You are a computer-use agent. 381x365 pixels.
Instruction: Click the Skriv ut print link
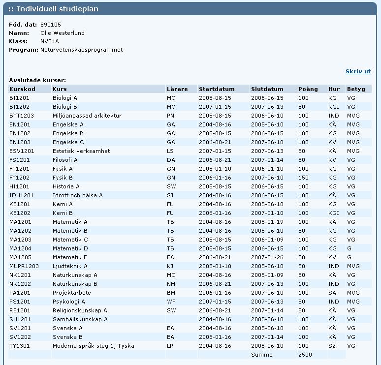(x=358, y=71)
